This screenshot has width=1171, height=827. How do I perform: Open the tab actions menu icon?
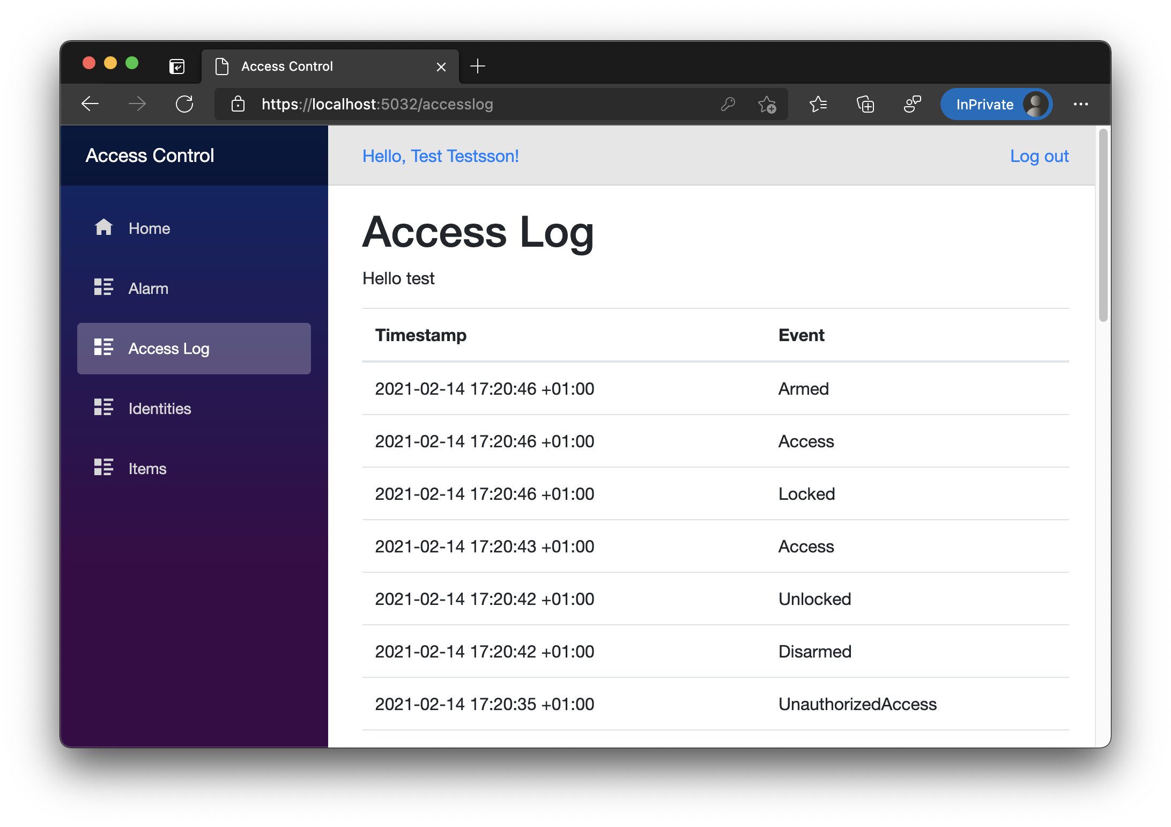[x=177, y=67]
